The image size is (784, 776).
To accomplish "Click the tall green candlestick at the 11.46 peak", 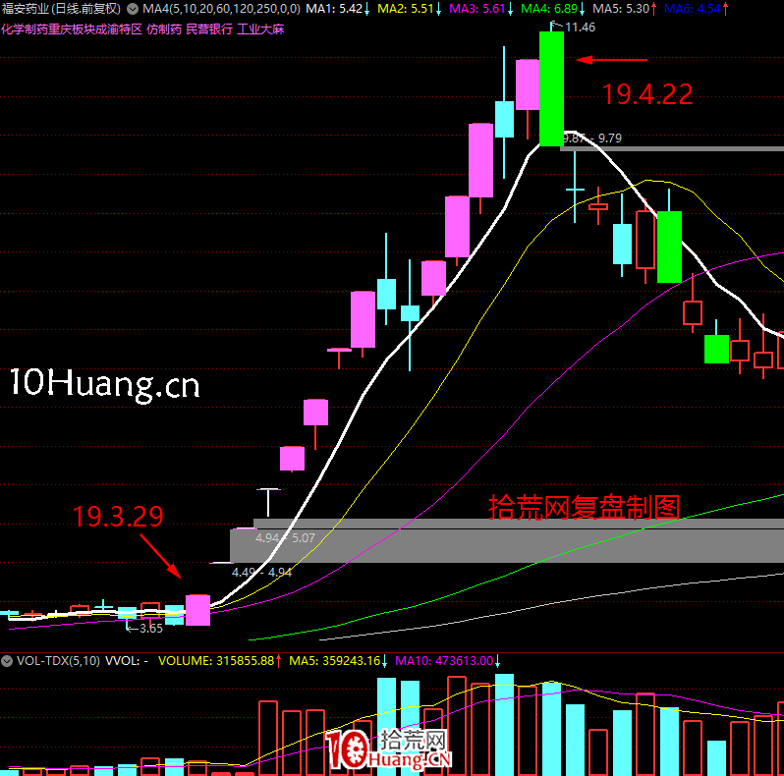I will (x=551, y=89).
